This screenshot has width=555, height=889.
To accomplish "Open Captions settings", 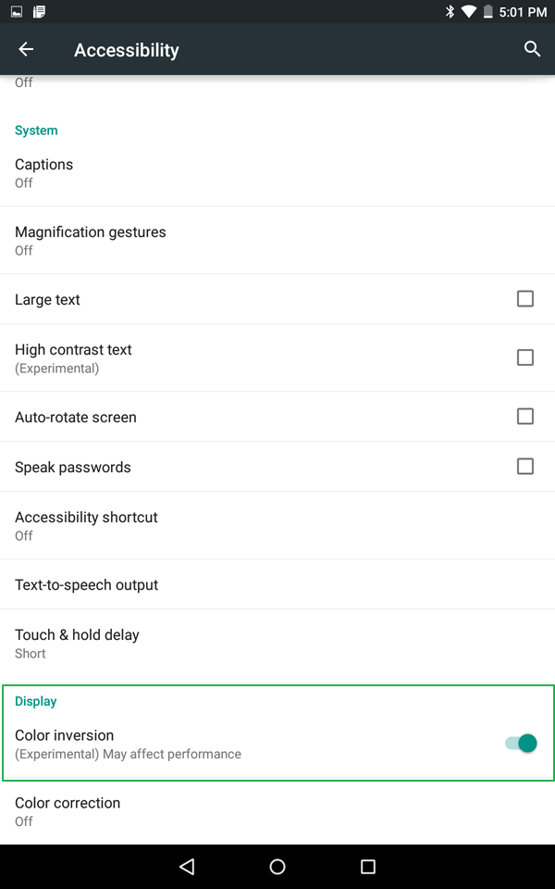I will (277, 172).
